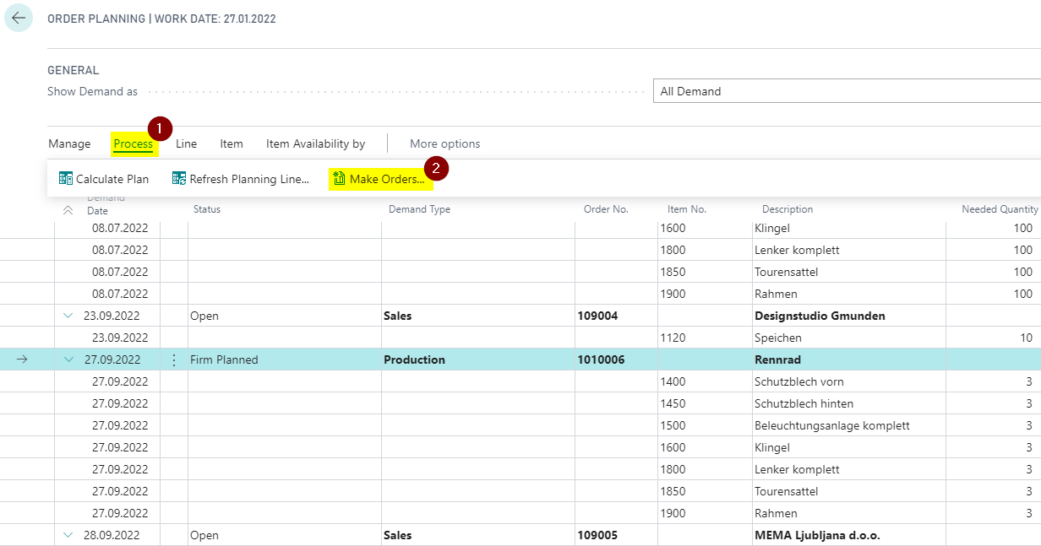Viewport: 1041px width, 546px height.
Task: Click the Make Orders icon
Action: click(x=339, y=179)
